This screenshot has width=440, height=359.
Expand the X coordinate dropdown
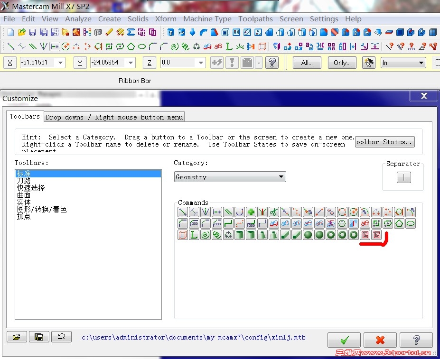pos(60,63)
